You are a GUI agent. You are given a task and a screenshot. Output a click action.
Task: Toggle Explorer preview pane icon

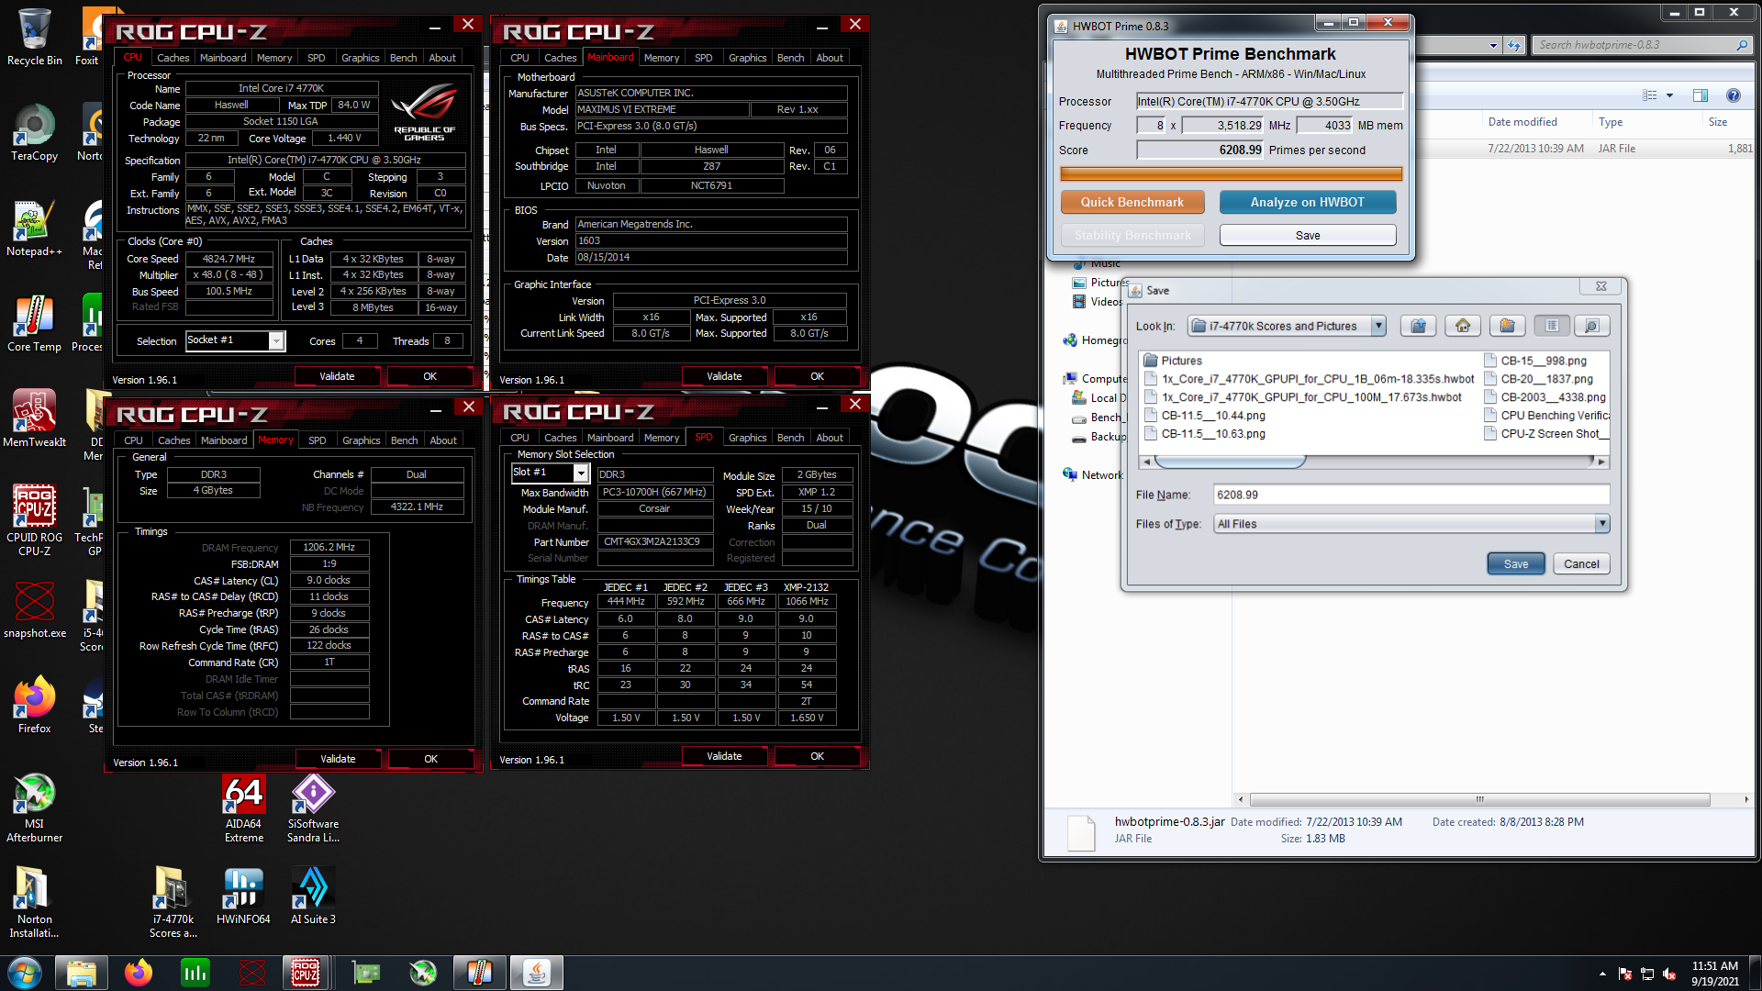pyautogui.click(x=1700, y=95)
